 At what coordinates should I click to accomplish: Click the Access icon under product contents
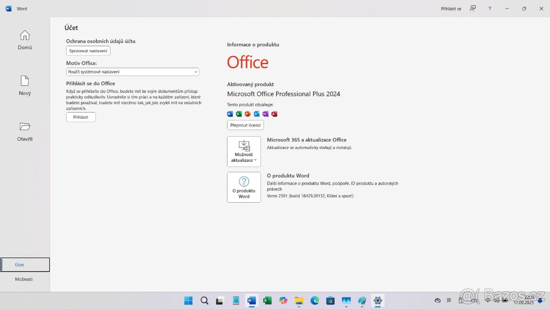(274, 114)
